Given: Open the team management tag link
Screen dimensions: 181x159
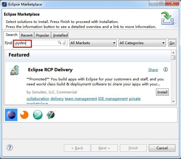Looking at the screenshot, I should [81, 99].
